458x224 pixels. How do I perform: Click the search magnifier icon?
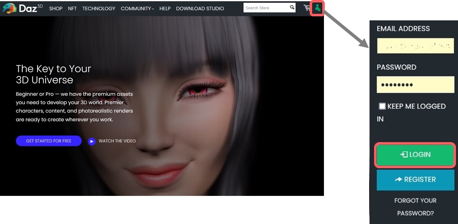point(292,8)
